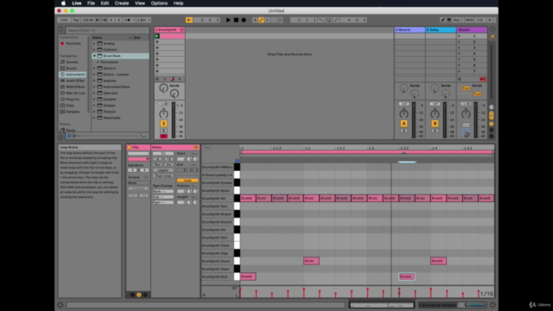Start playback with the Play button

tap(228, 20)
